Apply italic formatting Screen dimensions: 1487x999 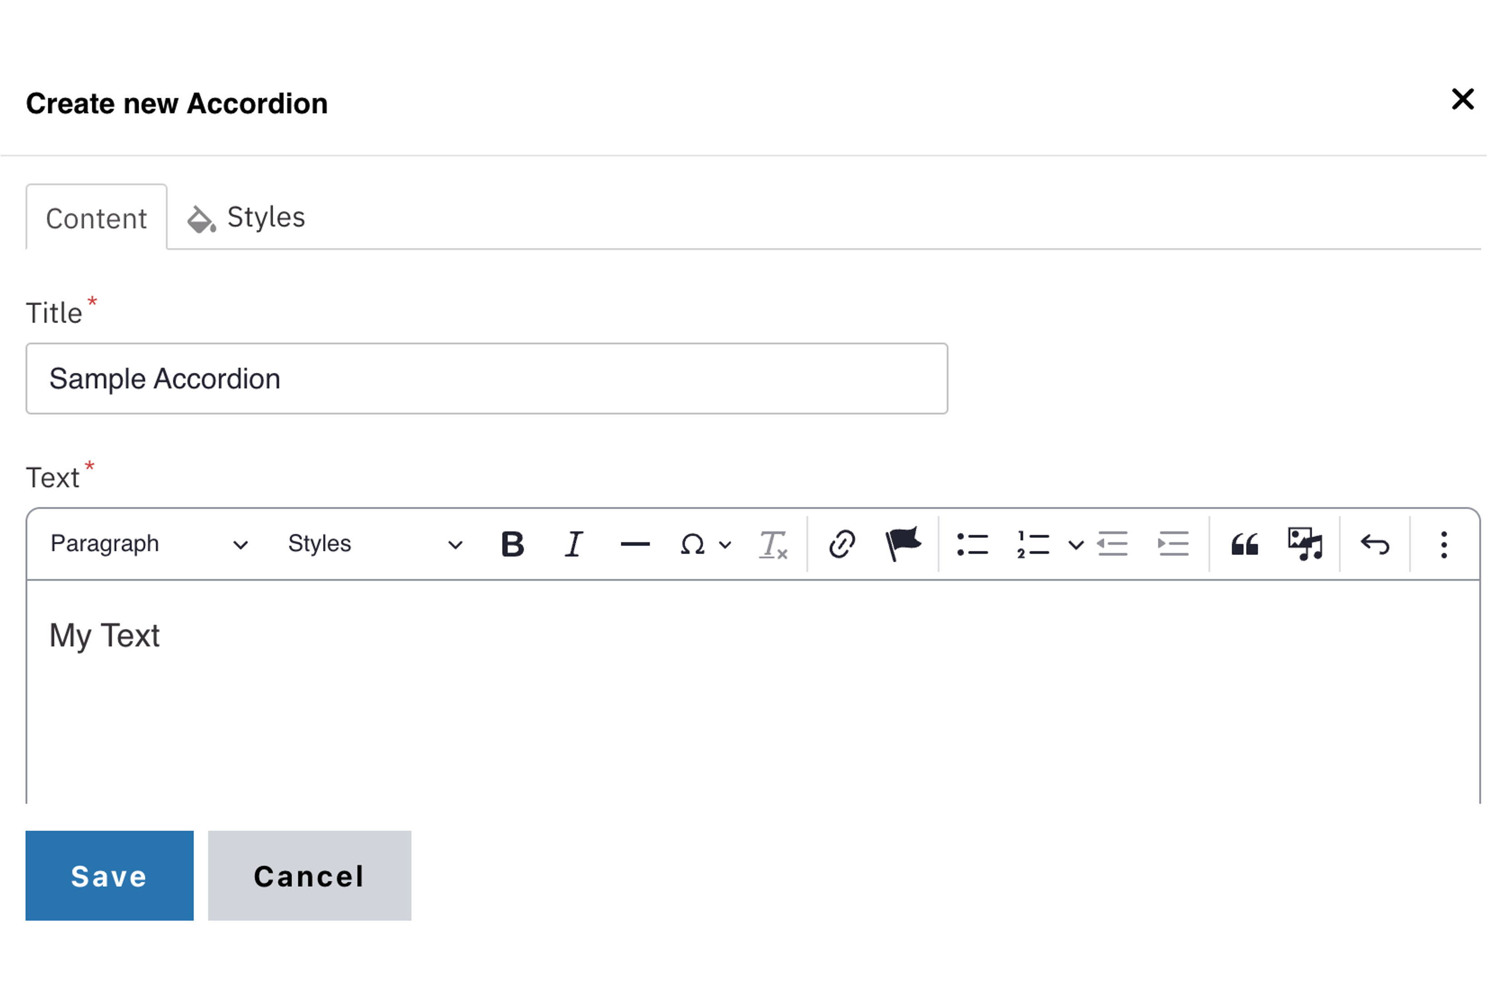point(573,544)
